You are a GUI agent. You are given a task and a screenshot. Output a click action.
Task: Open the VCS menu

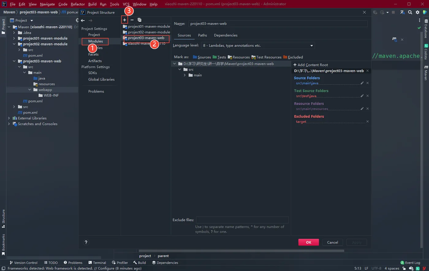126,4
